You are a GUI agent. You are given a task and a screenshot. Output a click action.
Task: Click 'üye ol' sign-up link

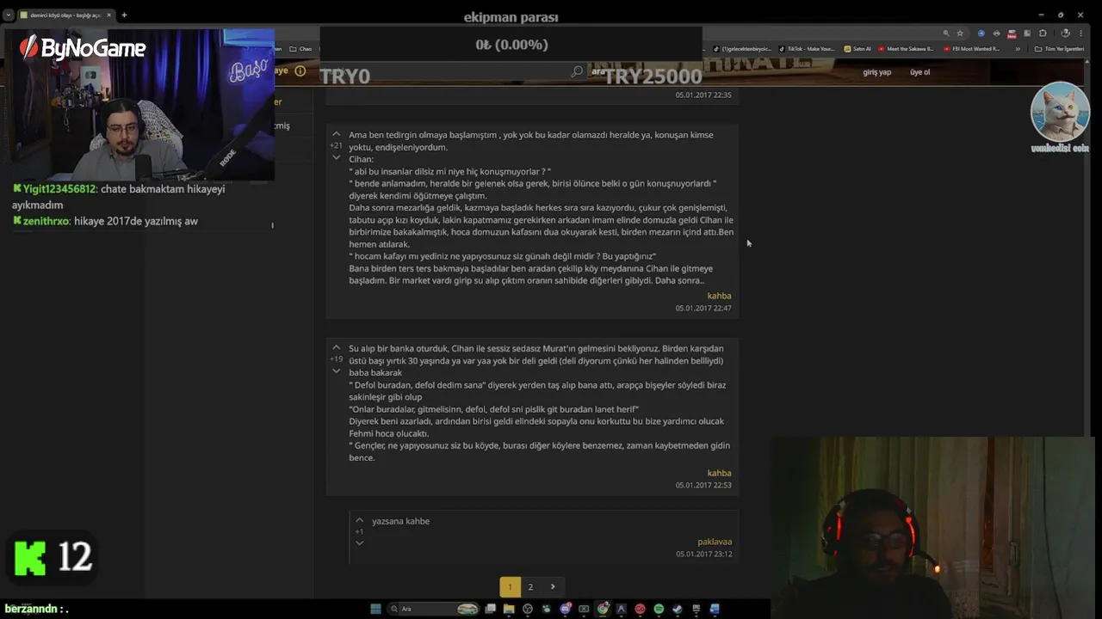point(919,72)
